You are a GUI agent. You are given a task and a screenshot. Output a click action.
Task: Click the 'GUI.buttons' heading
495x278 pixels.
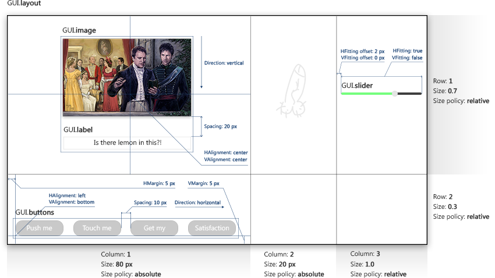35,212
